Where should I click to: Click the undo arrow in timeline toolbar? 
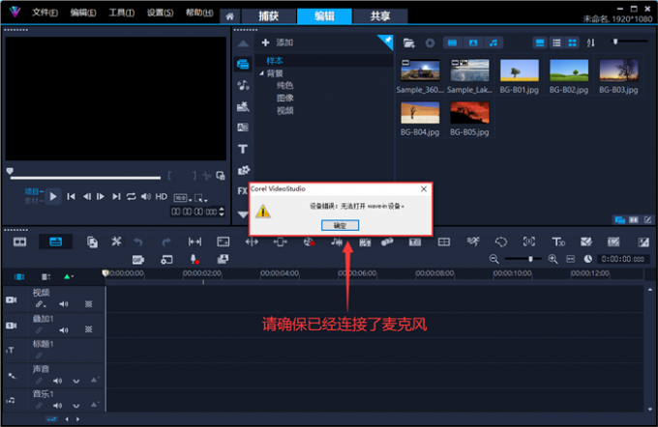[138, 242]
